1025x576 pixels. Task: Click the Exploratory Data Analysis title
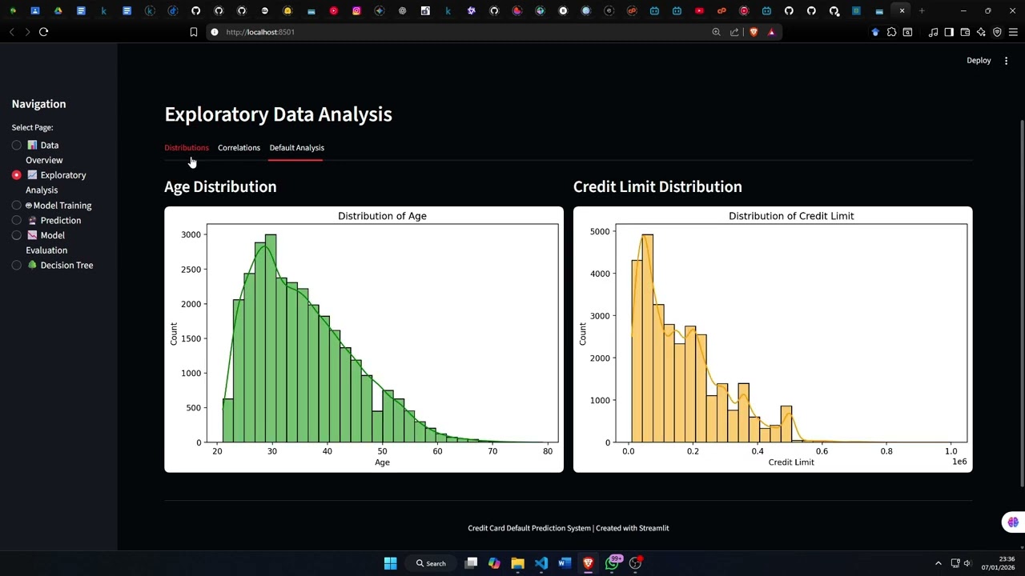coord(278,114)
